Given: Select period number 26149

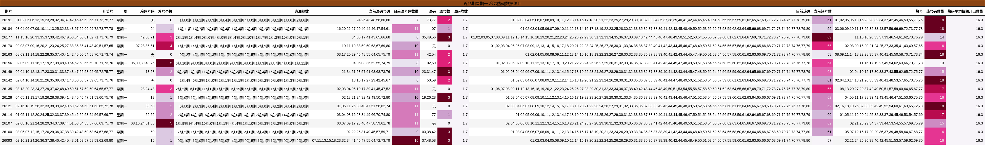Looking at the screenshot, I should click(x=7, y=72).
